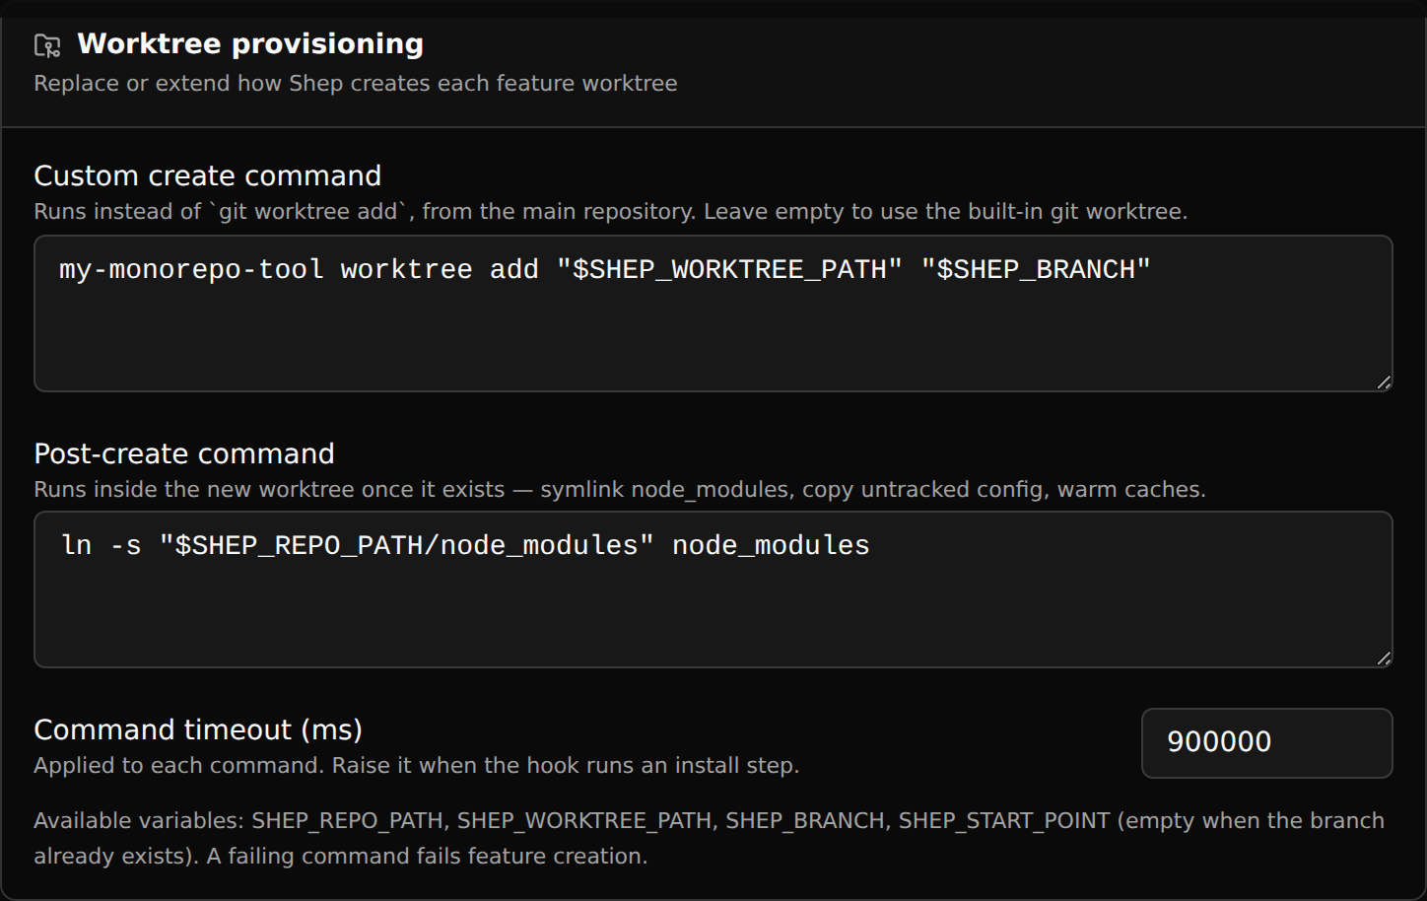1427x901 pixels.
Task: Click the Post-create command resize handle
Action: (x=1384, y=658)
